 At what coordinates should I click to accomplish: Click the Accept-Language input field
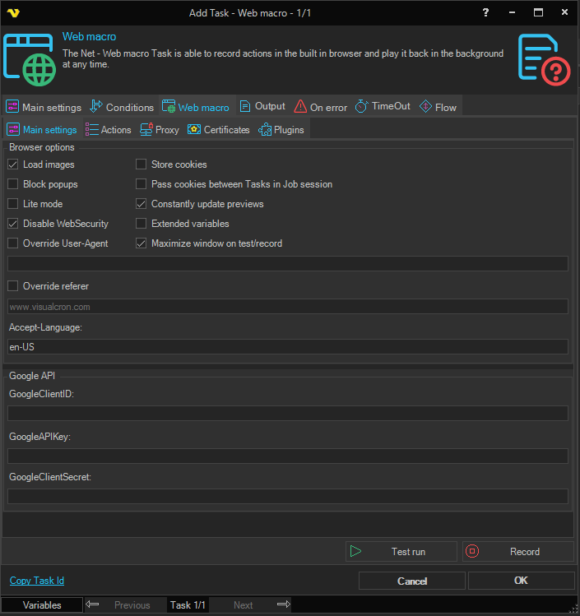pos(288,347)
